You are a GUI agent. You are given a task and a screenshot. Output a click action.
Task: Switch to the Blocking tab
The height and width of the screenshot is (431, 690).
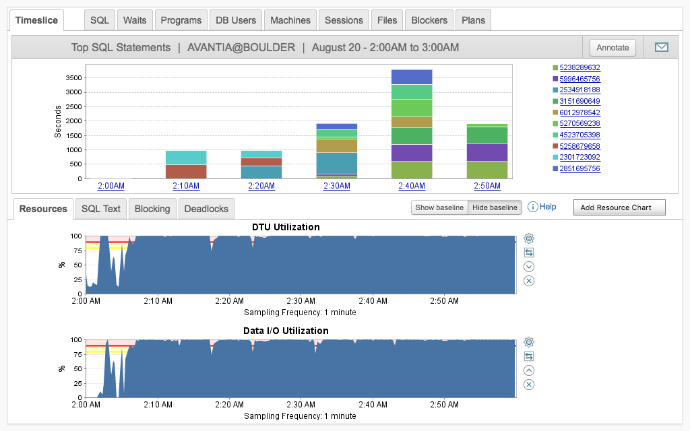[x=152, y=209]
